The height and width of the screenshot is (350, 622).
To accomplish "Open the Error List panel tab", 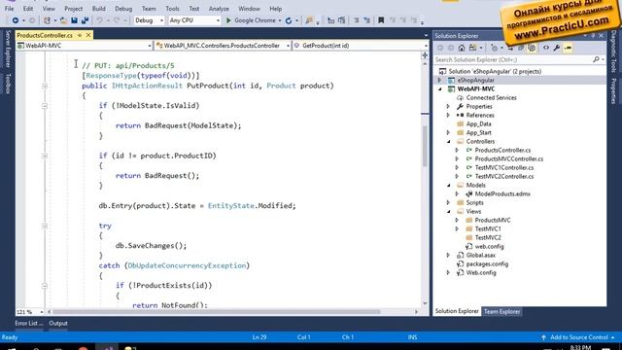I will click(x=29, y=324).
